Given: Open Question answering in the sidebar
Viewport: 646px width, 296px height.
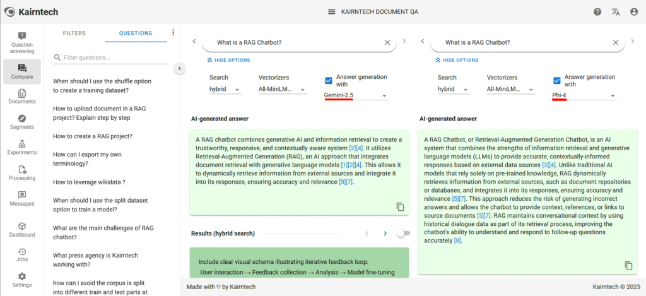Looking at the screenshot, I should 22,42.
